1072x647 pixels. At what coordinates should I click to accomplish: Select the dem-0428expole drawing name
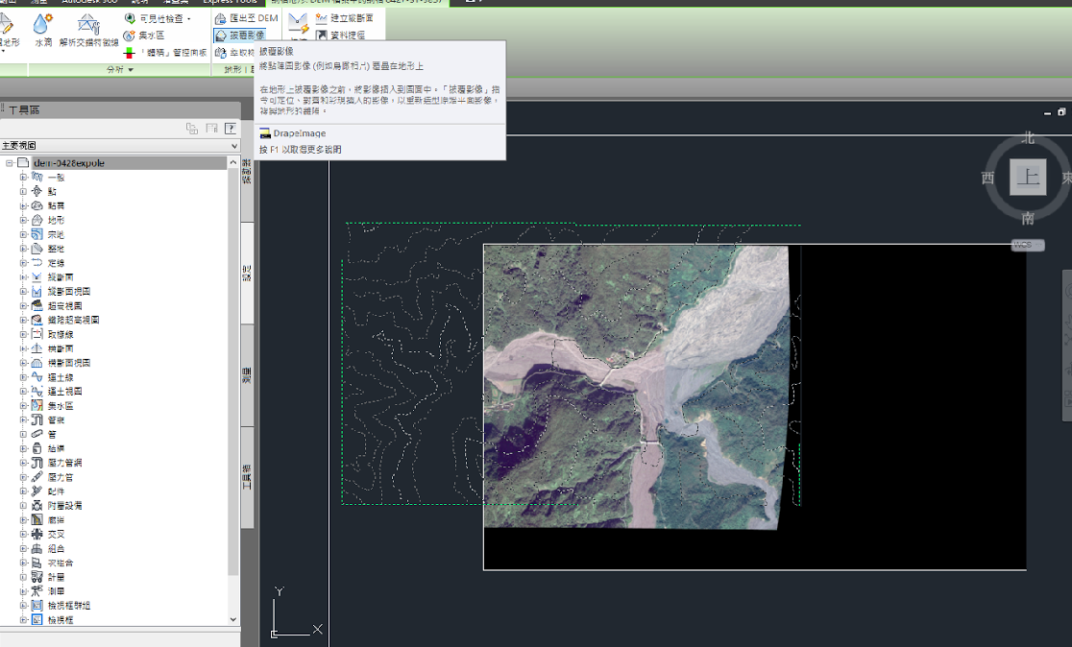tap(69, 163)
